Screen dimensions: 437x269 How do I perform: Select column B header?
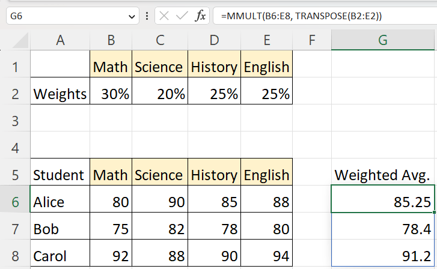pos(111,40)
